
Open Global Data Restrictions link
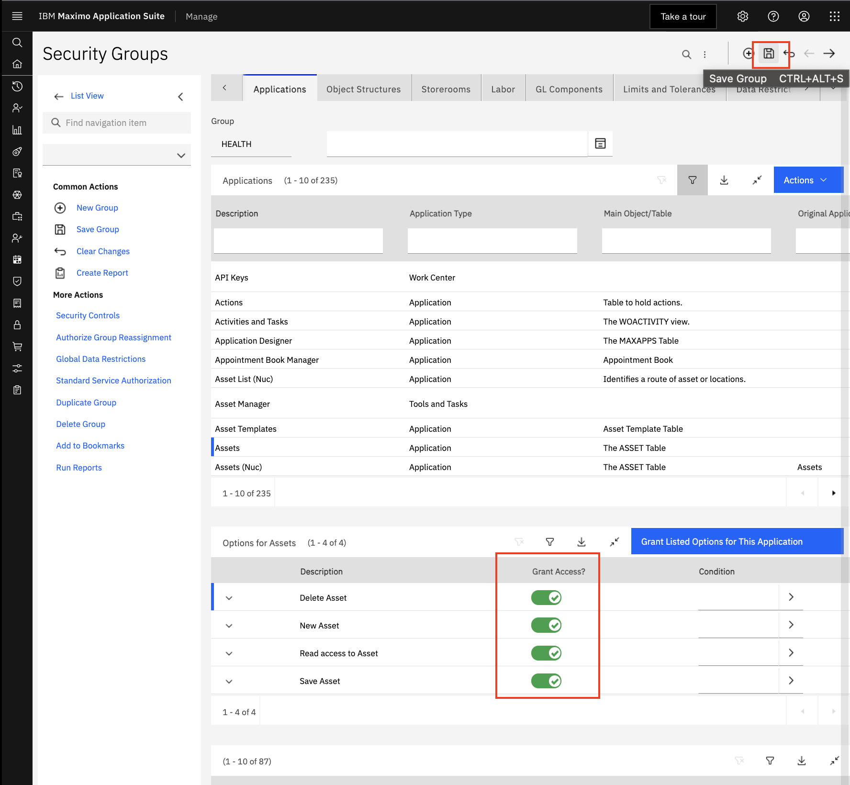(101, 359)
